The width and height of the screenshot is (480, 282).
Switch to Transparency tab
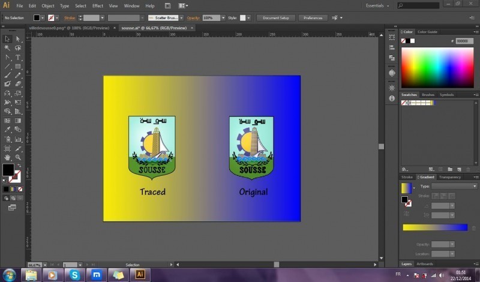click(x=449, y=177)
